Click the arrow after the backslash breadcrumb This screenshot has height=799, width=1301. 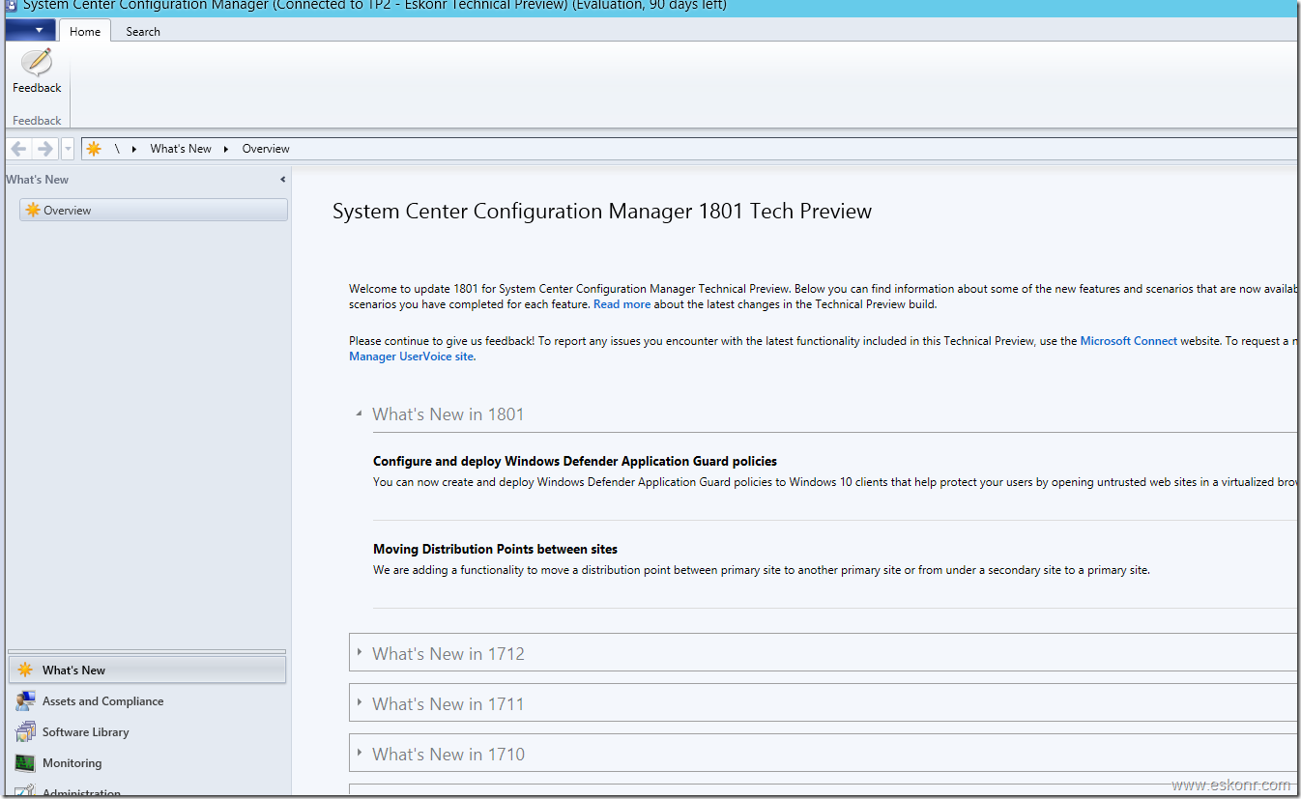[x=133, y=149]
